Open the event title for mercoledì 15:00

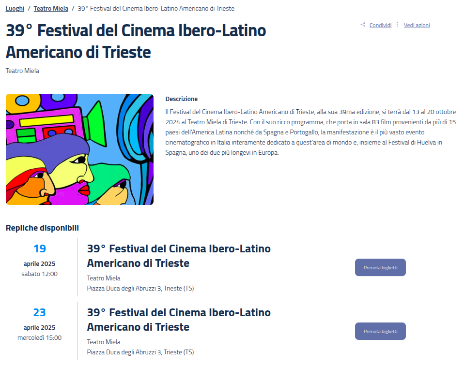[179, 320]
